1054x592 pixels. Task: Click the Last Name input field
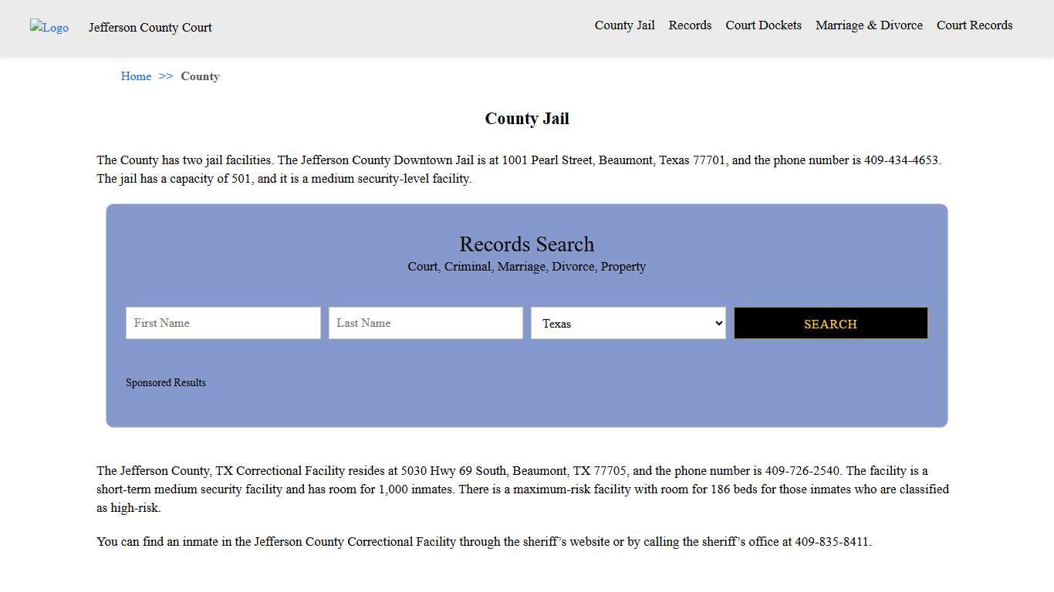425,323
